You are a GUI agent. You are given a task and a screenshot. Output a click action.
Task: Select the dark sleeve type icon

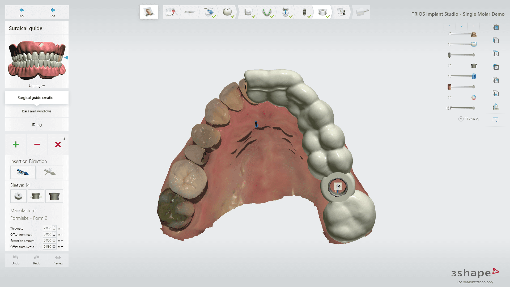click(x=54, y=196)
